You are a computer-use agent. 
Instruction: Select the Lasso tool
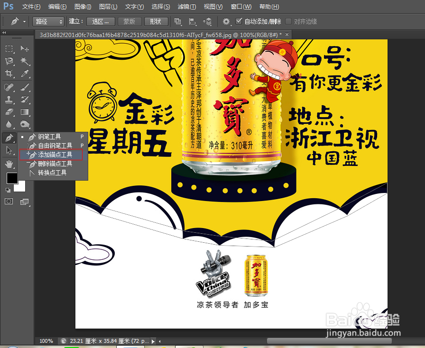(x=9, y=61)
